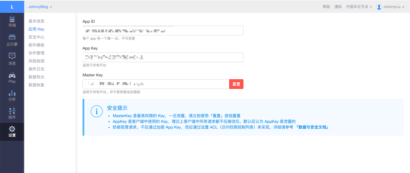
Task: Click the user avatar icon next to JohnnyLiu
Action: point(379,7)
